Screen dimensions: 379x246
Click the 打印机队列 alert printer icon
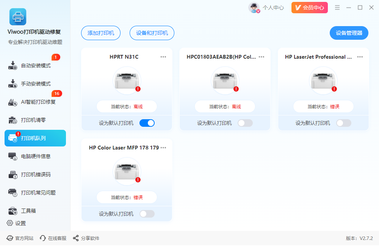tap(13, 138)
